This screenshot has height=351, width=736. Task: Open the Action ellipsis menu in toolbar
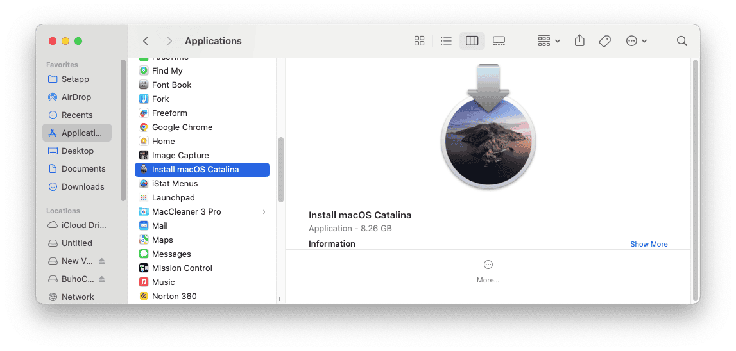point(636,41)
